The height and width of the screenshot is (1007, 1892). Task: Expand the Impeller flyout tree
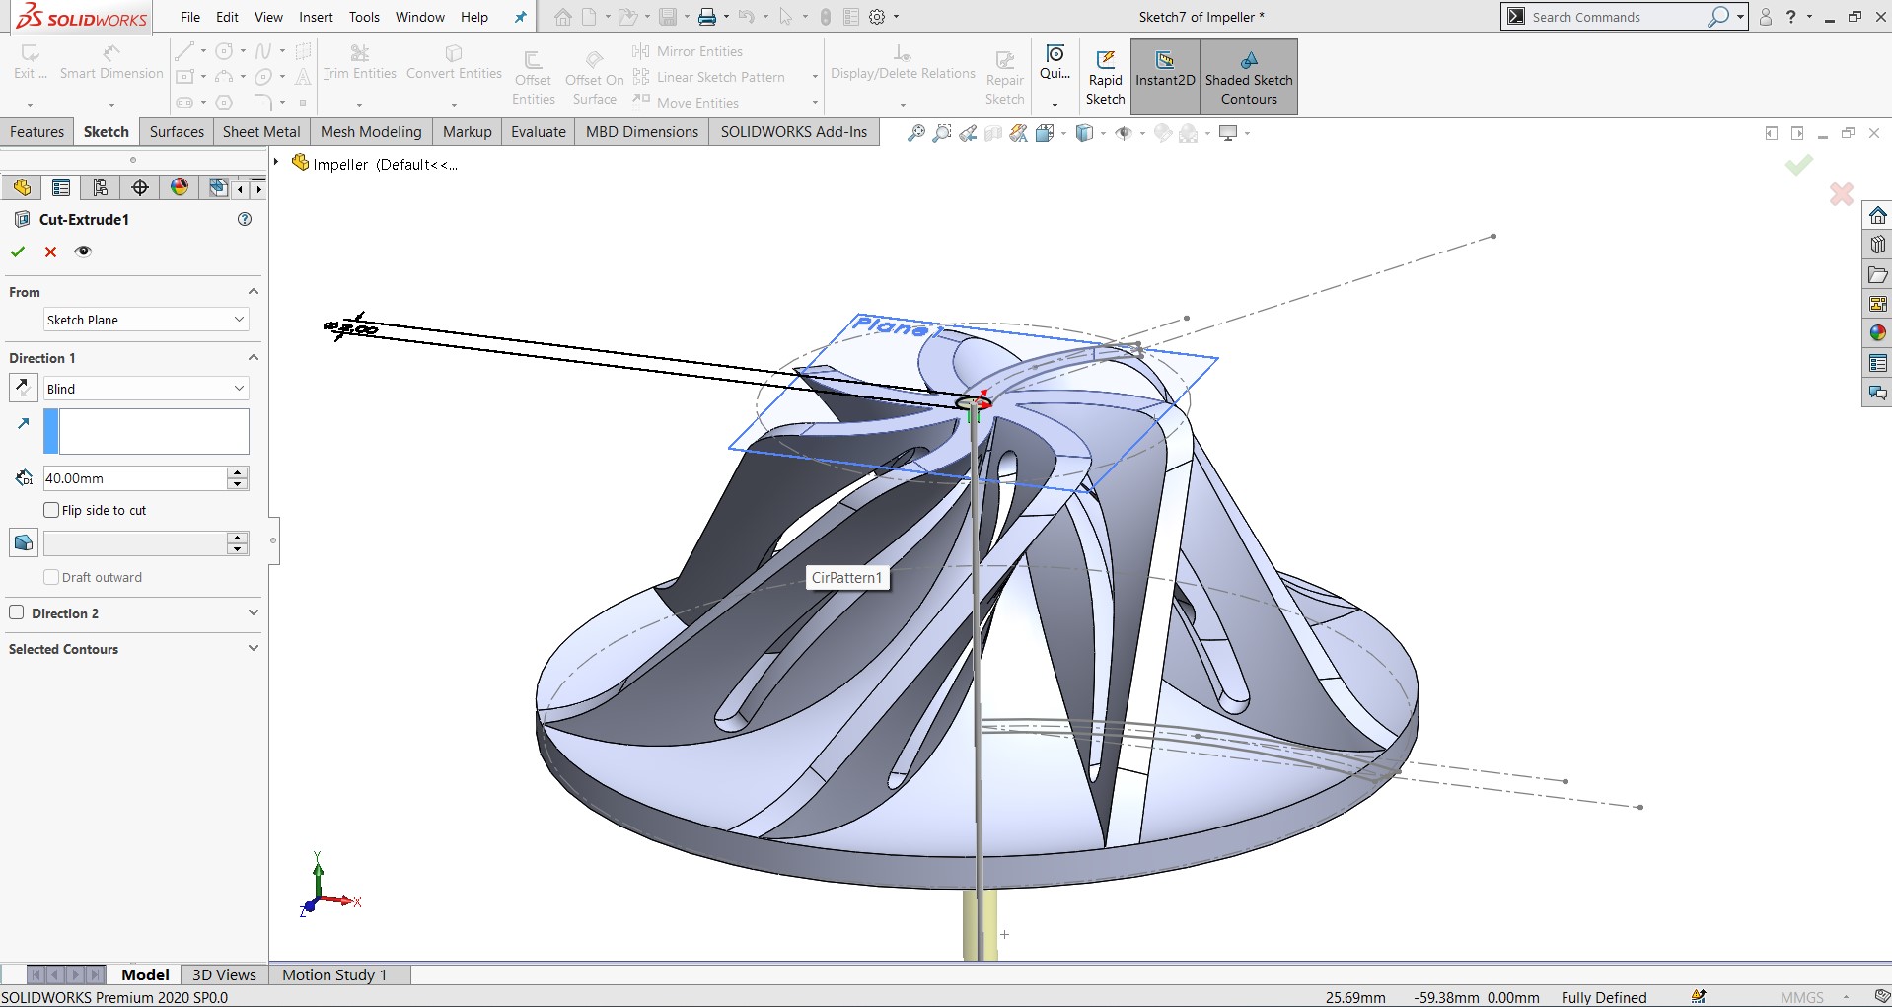pyautogui.click(x=277, y=162)
